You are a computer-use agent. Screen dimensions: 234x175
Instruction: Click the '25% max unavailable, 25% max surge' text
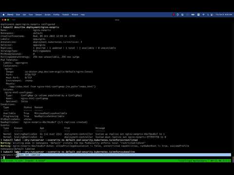[x=56, y=57]
